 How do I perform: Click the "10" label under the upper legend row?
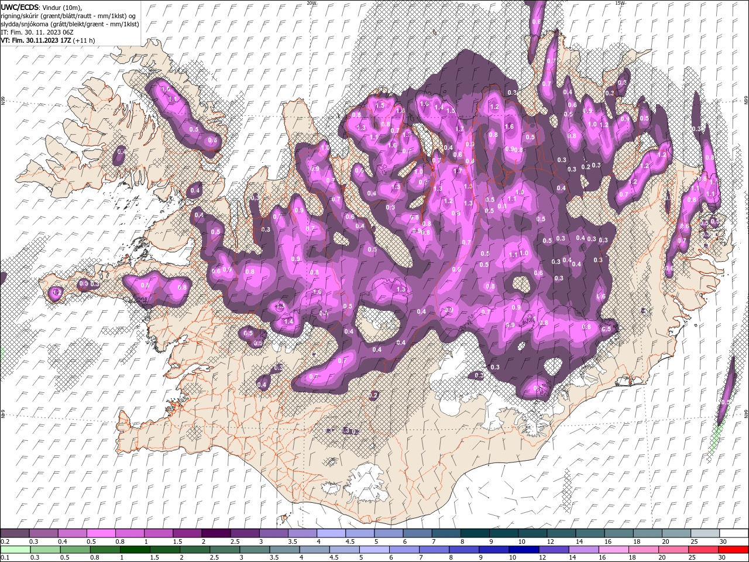[521, 542]
